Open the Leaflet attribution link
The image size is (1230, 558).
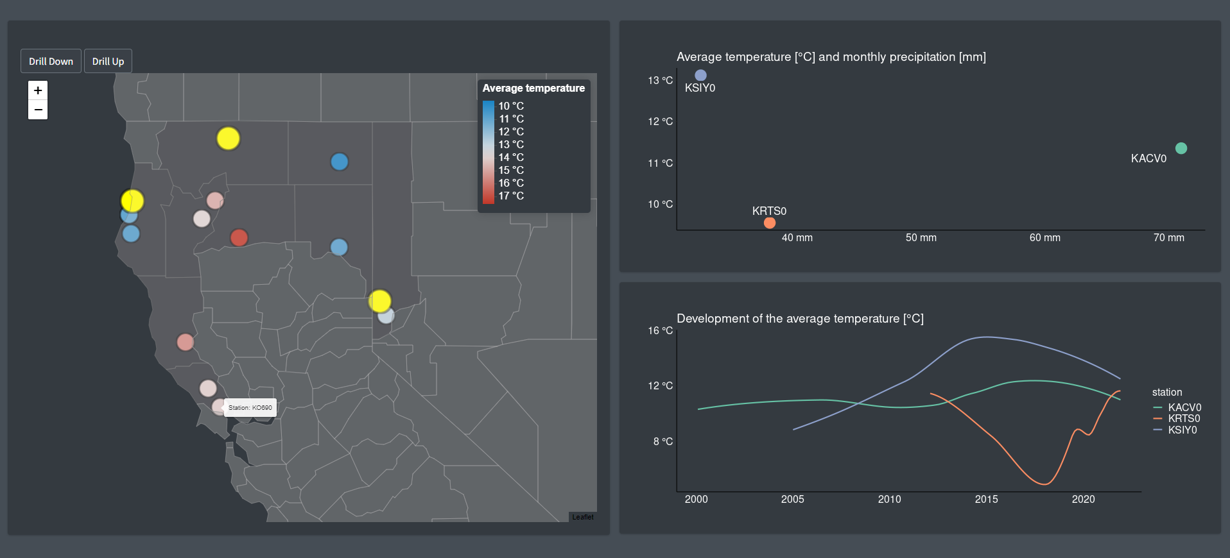pos(582,517)
